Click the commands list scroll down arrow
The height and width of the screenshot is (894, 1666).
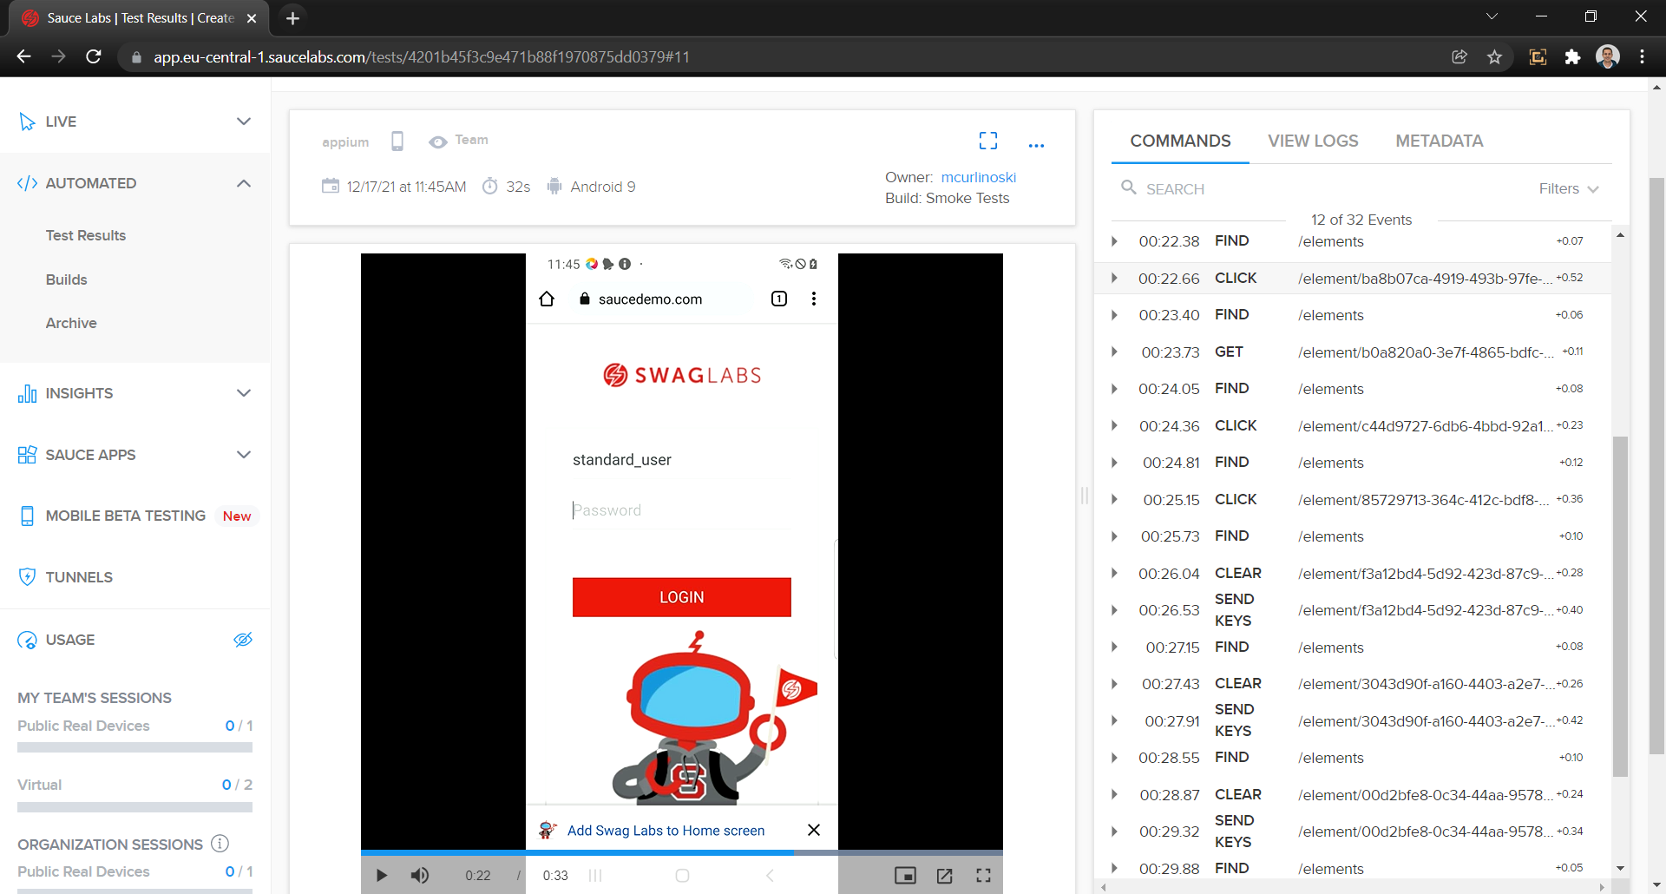click(x=1620, y=868)
